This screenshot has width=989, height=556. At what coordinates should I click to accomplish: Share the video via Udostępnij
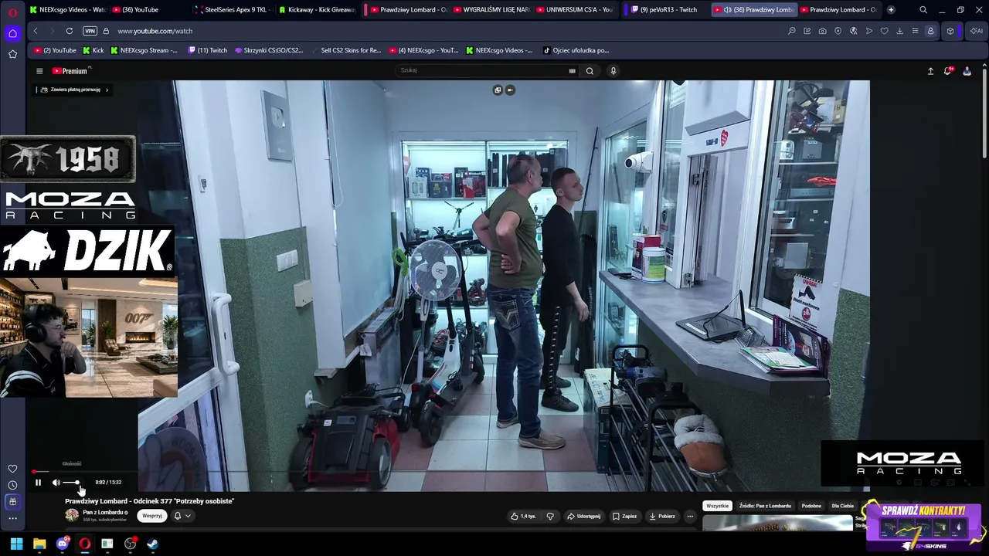583,516
